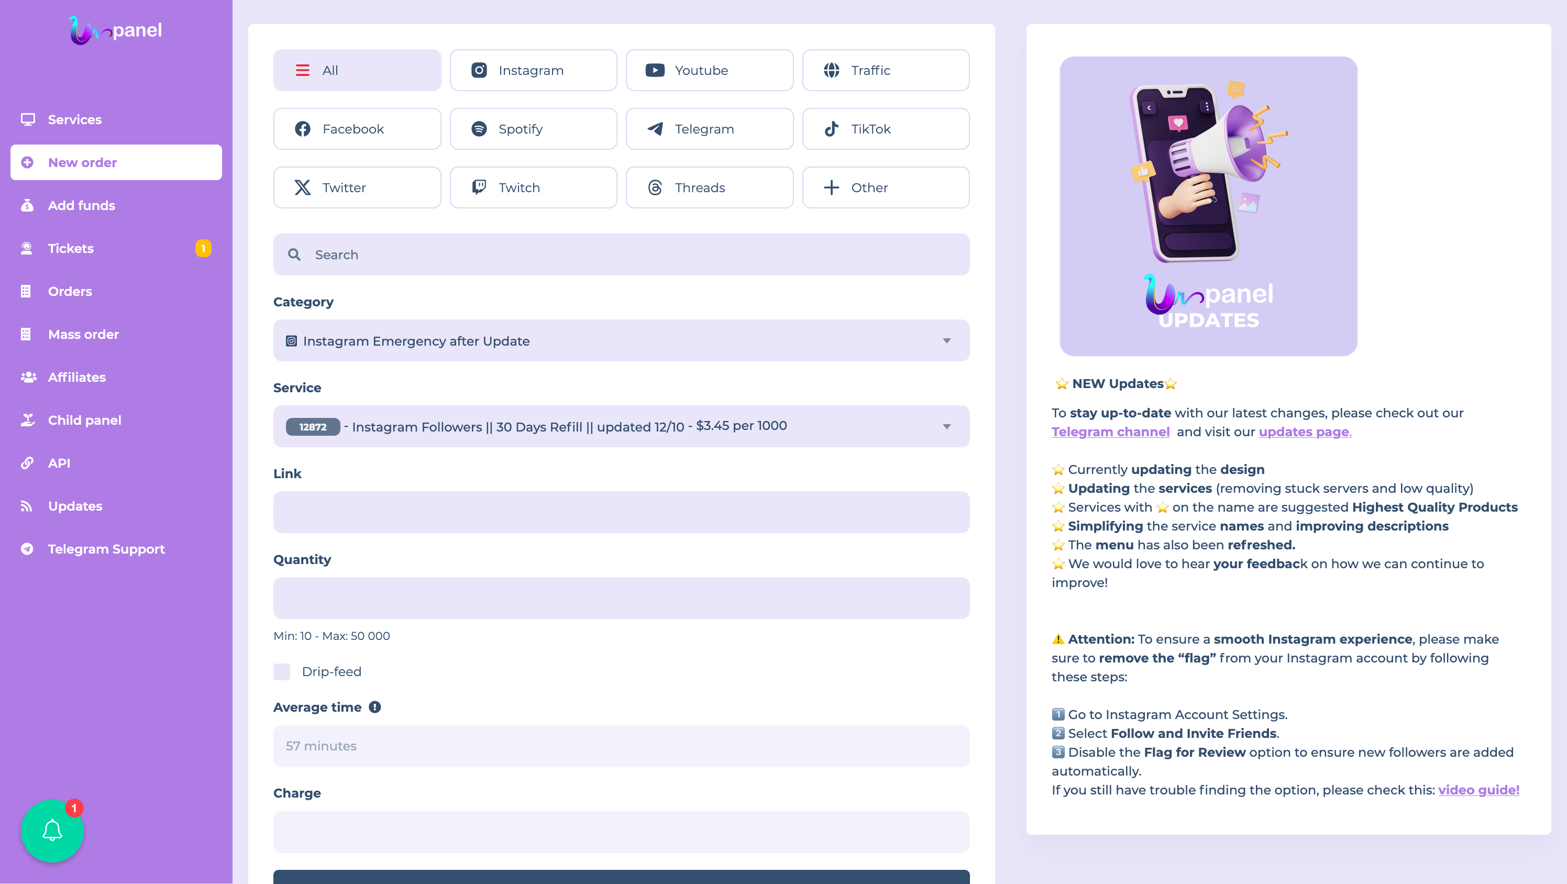Screen dimensions: 1567x884
Task: Open Telegram Support in sidebar
Action: [106, 549]
